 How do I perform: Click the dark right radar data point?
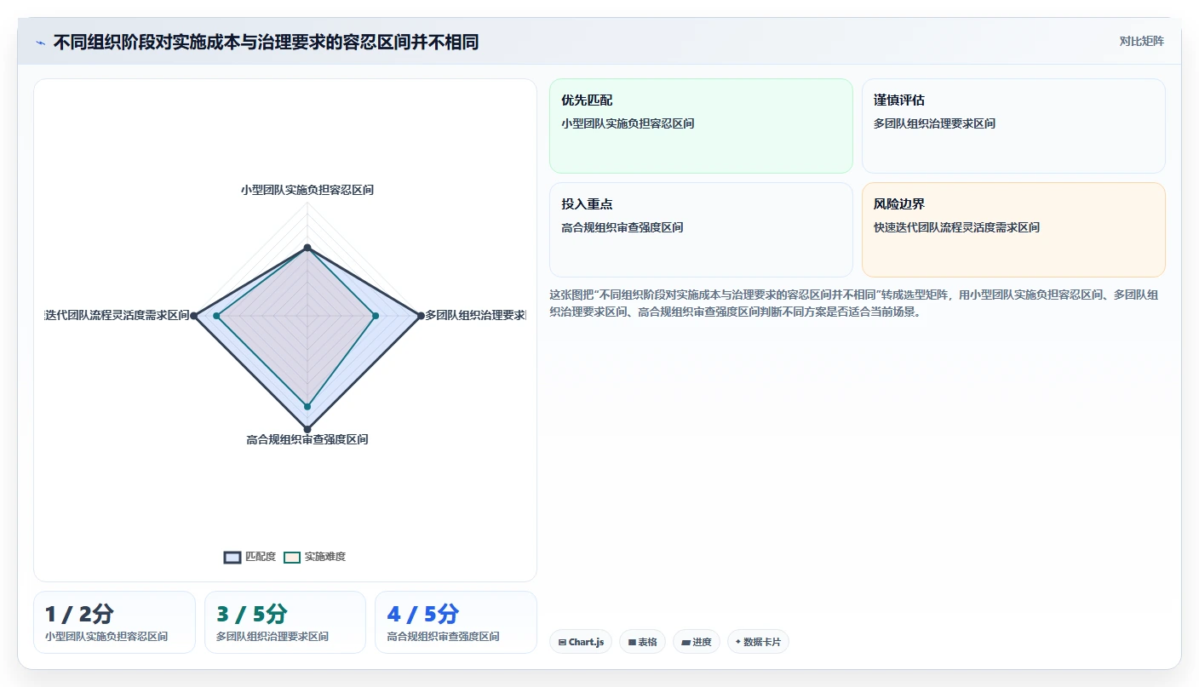[421, 316]
